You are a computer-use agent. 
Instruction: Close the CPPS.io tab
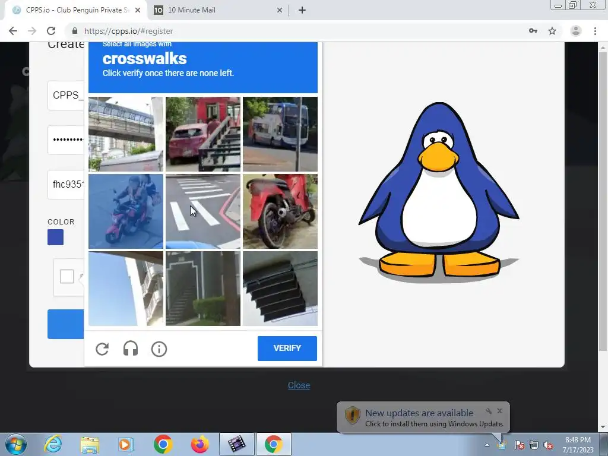click(x=138, y=11)
